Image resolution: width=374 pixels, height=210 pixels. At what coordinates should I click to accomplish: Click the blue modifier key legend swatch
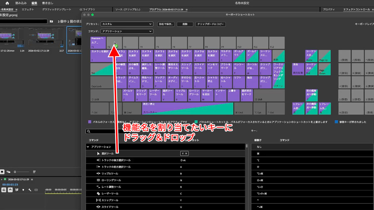pyautogui.click(x=336, y=122)
